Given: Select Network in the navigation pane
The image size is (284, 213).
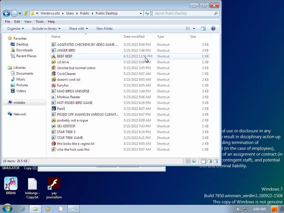Looking at the screenshot, I should 17,114.
